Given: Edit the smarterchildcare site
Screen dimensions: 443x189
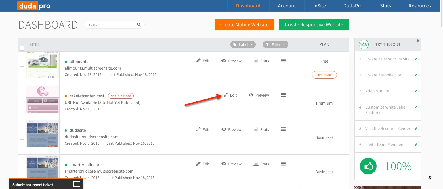Looking at the screenshot, I should tap(203, 164).
